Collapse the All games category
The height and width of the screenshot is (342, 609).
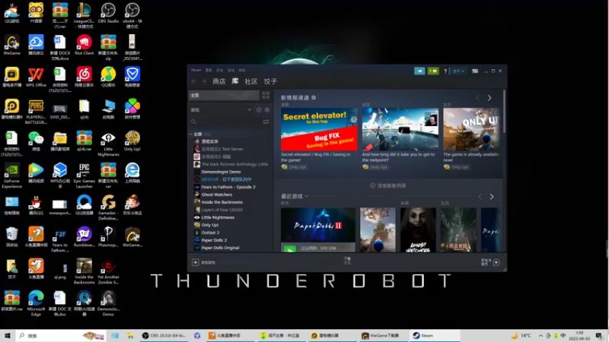coord(191,135)
